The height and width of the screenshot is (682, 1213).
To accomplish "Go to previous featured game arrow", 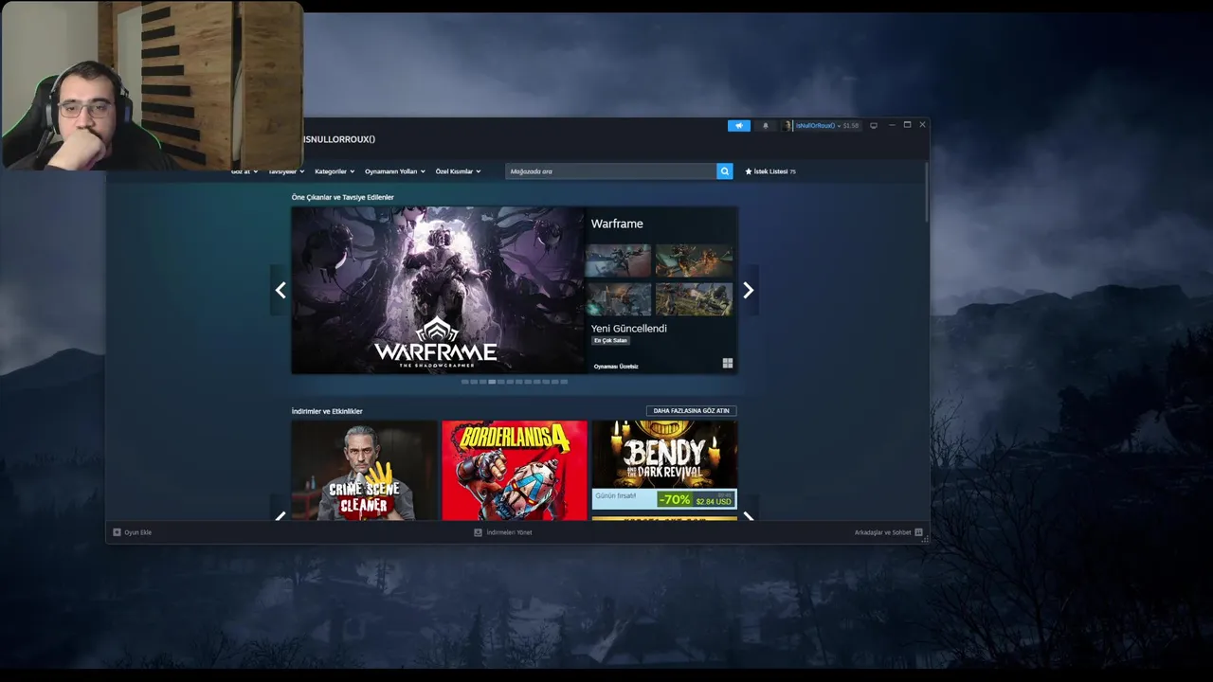I will pos(281,290).
